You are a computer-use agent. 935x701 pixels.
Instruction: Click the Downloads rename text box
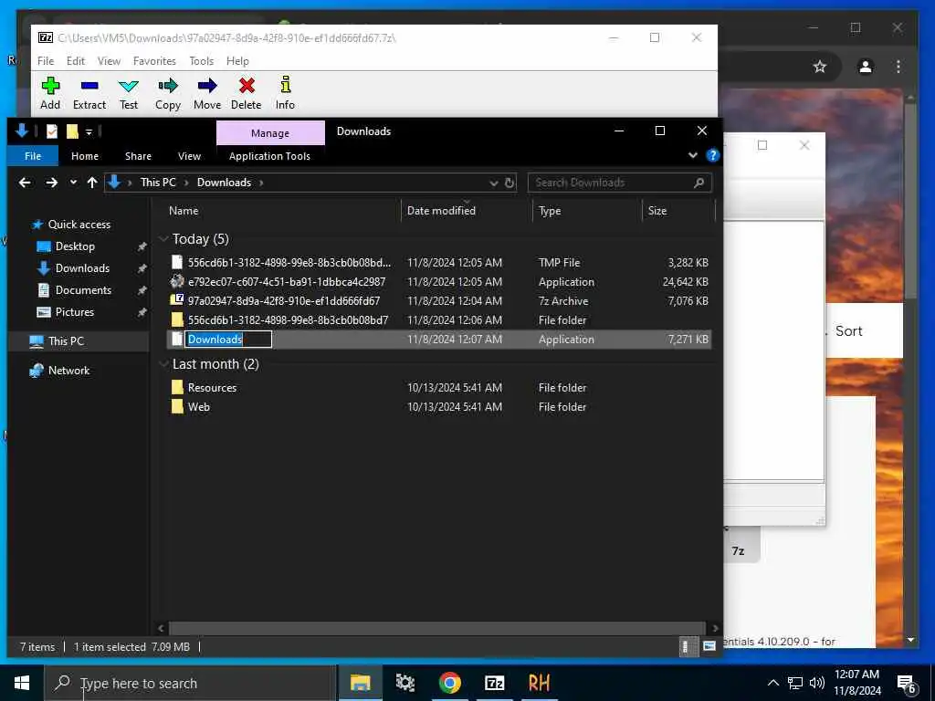click(228, 340)
